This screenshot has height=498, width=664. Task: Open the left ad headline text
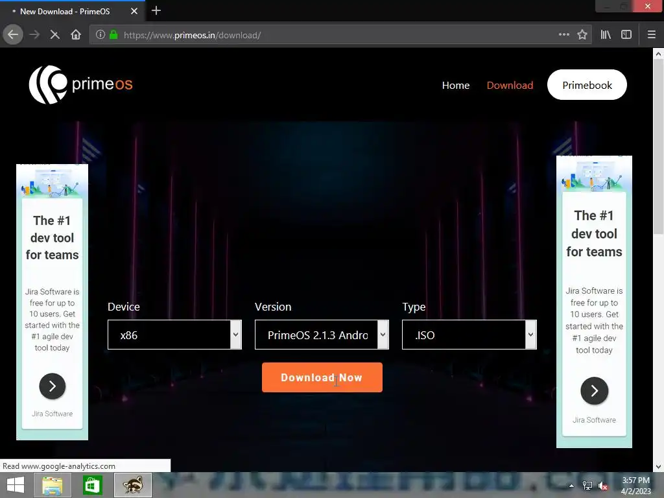point(52,237)
